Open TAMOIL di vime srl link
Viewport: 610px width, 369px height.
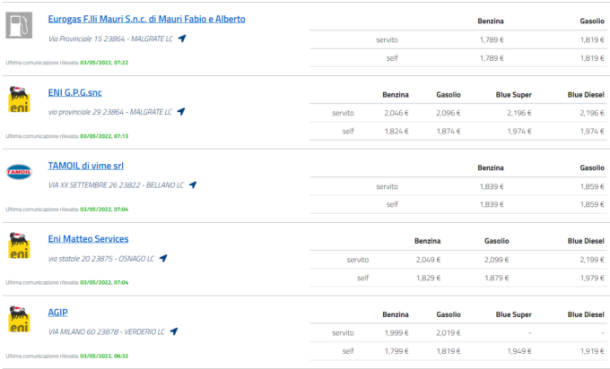pyautogui.click(x=90, y=166)
